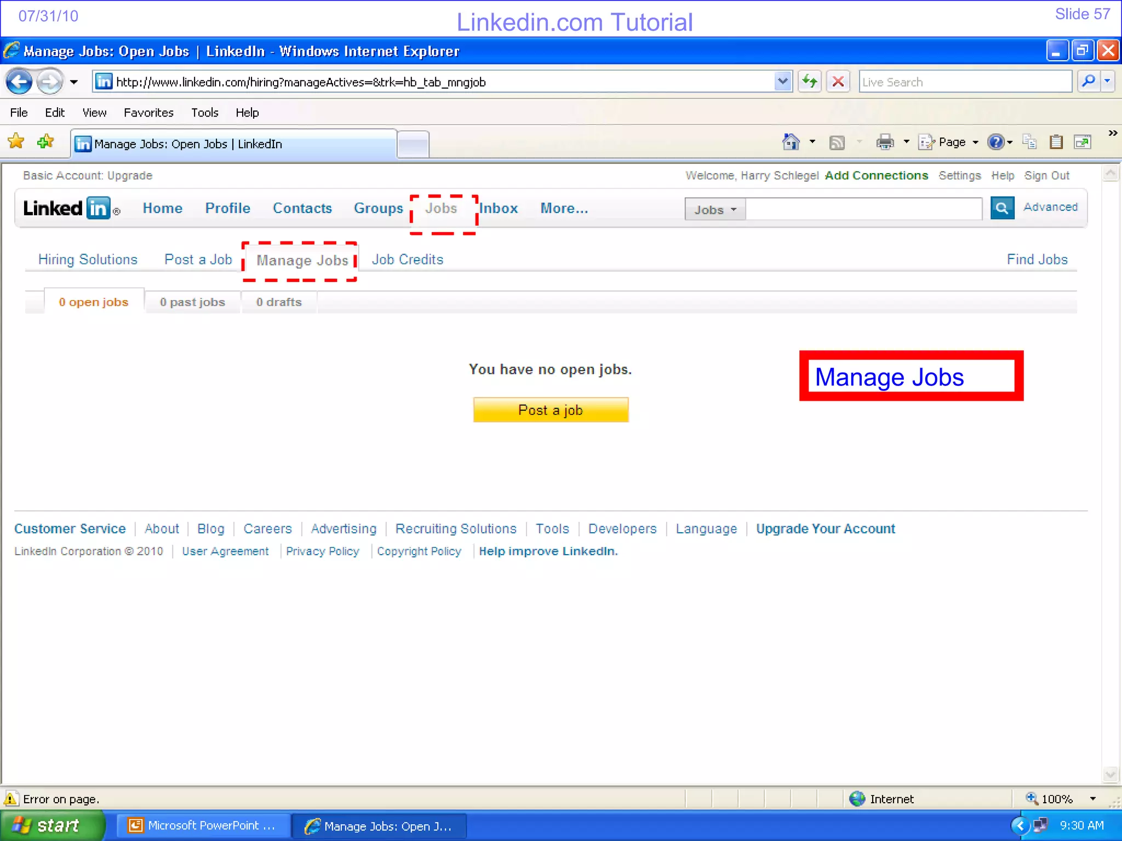Select the 0 drafts tab

[279, 302]
